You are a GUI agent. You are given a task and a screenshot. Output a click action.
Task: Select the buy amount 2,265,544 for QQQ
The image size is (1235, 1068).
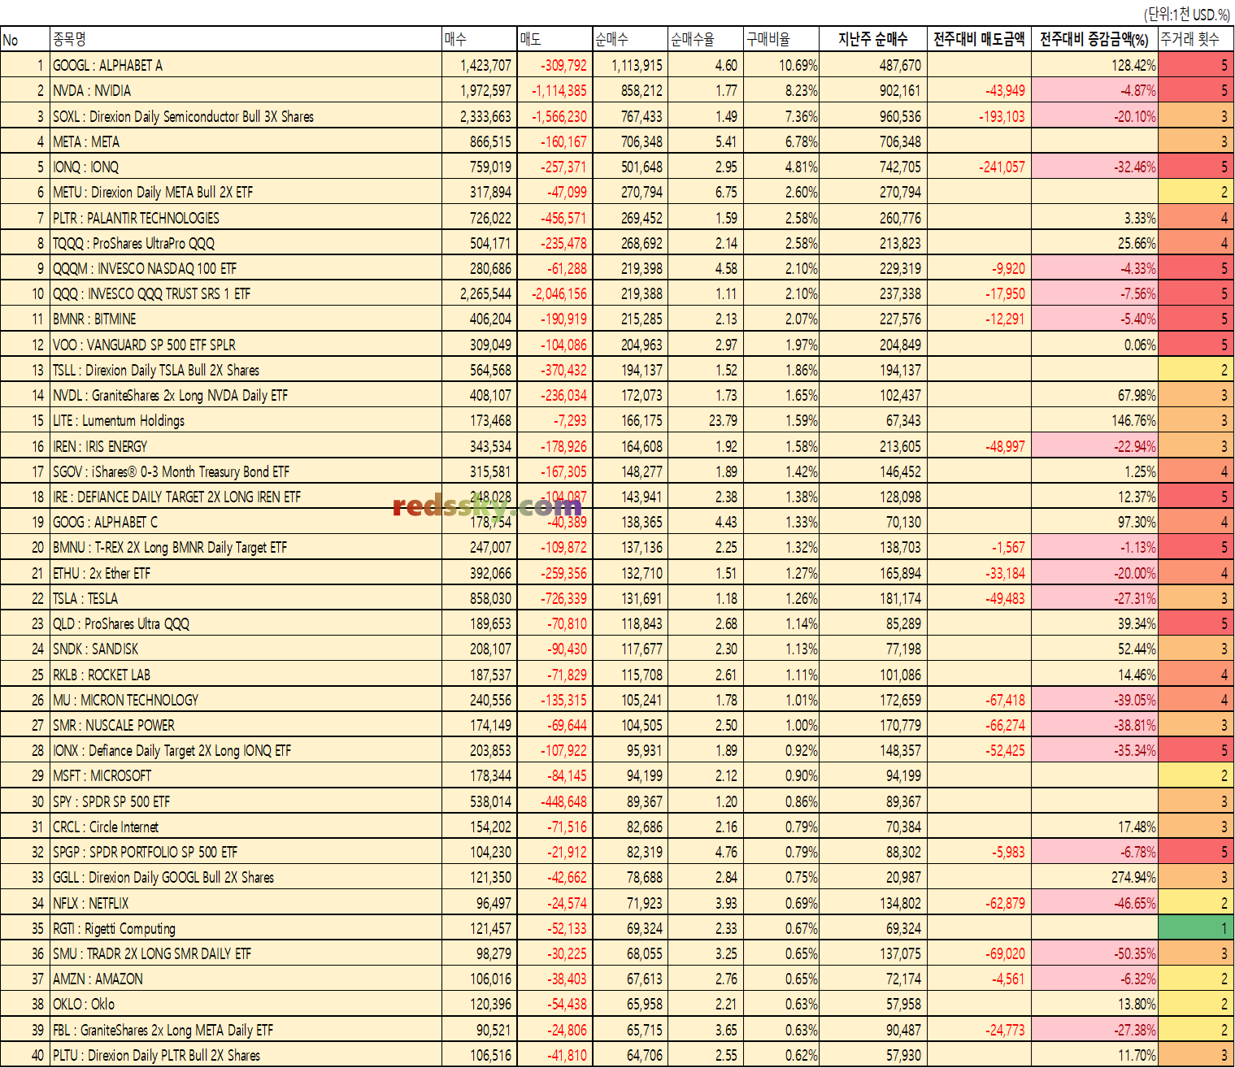480,293
